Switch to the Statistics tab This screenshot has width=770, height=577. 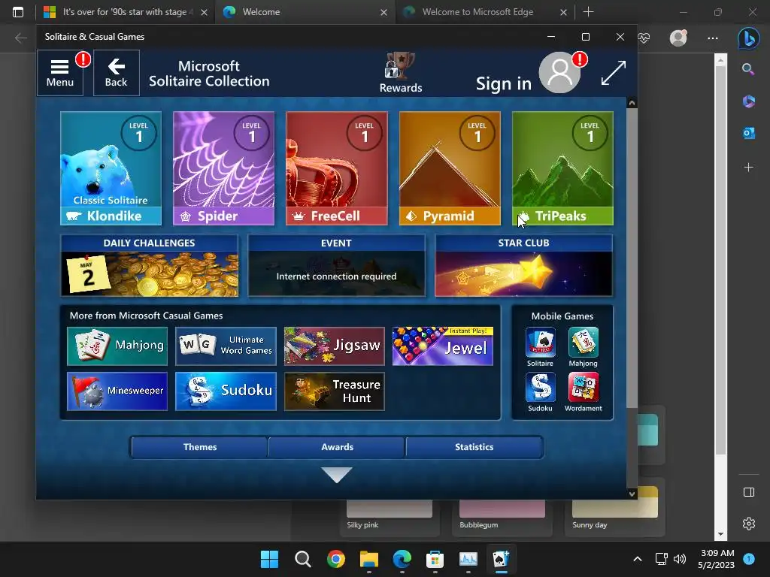474,447
